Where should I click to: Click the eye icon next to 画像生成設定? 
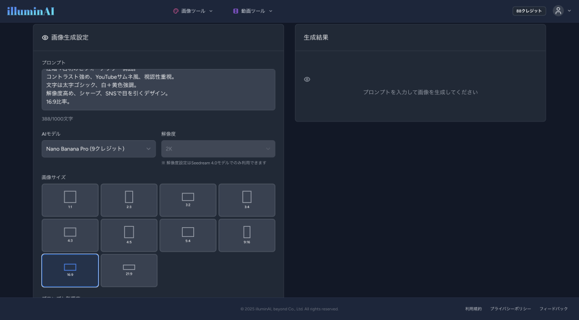pos(45,37)
